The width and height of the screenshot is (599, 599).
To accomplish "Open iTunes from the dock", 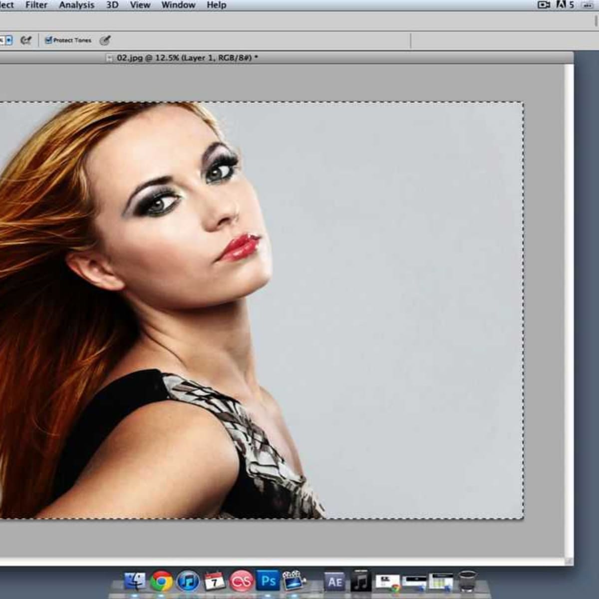I will (188, 582).
